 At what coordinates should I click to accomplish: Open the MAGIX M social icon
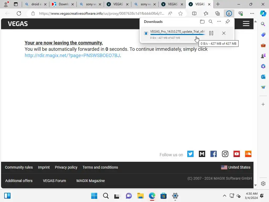(x=202, y=154)
